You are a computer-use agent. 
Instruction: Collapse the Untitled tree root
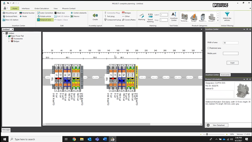(x=4, y=33)
